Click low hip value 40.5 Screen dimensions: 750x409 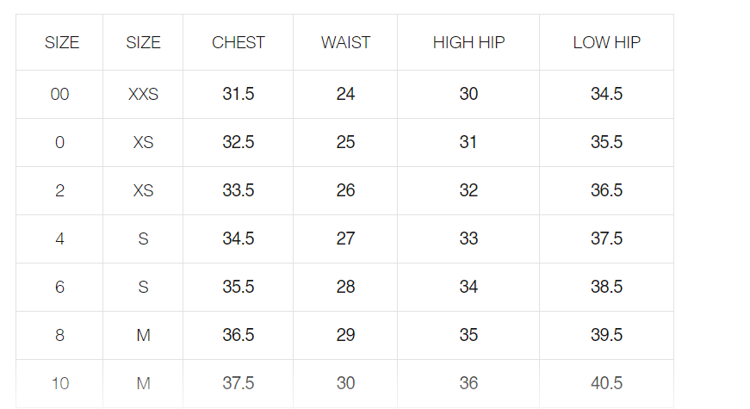606,383
